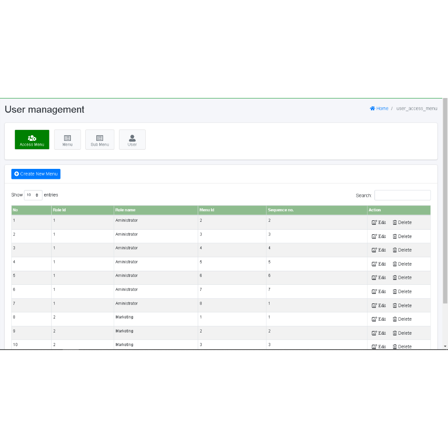
Task: Edit row 9 Marketing entry
Action: point(378,333)
